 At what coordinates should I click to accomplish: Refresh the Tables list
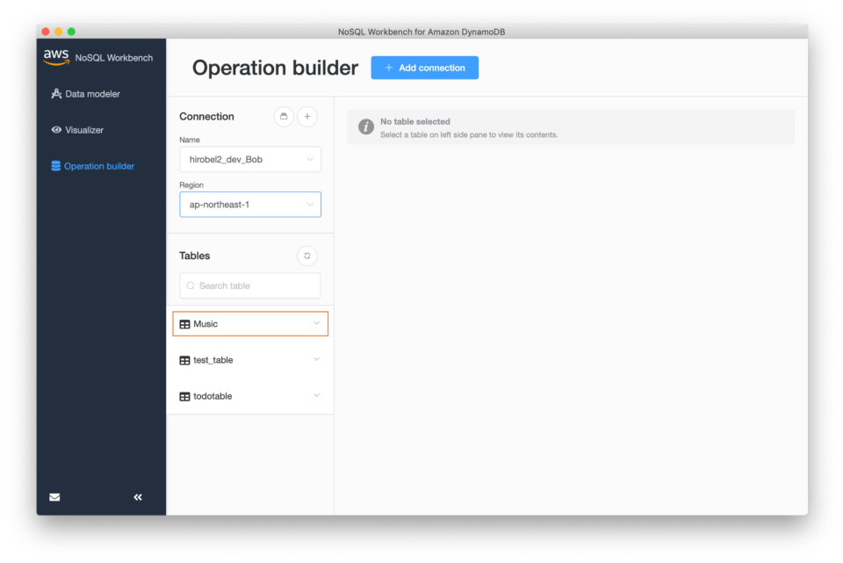[x=306, y=255]
